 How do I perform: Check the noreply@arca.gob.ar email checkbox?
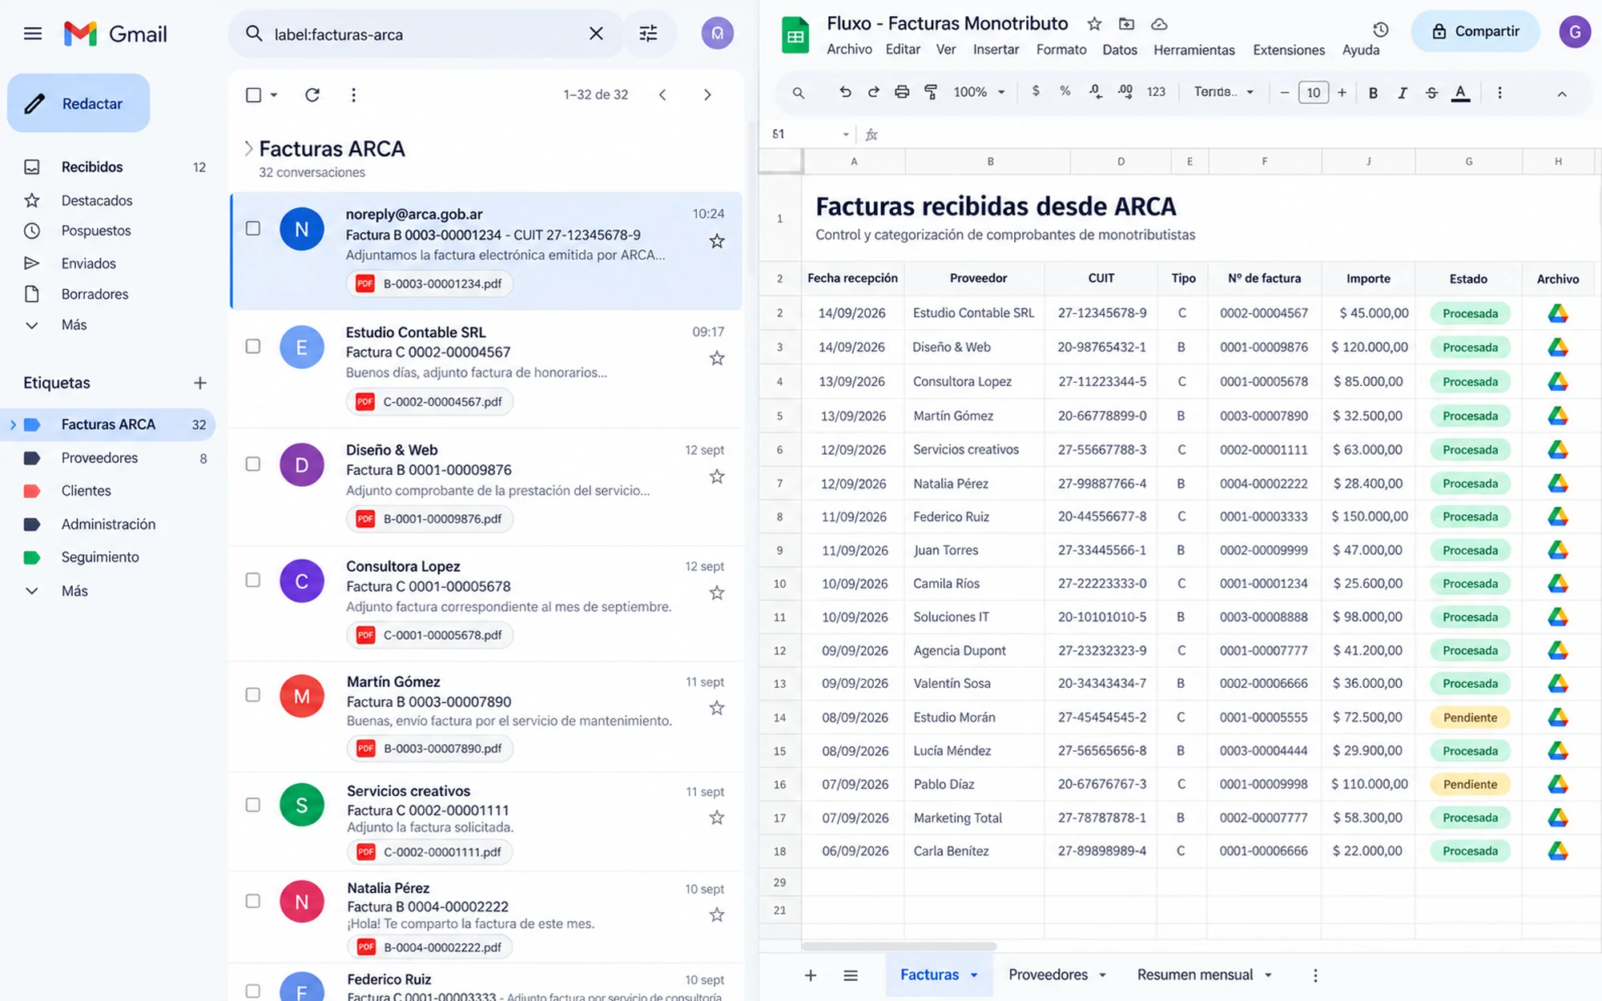tap(253, 229)
